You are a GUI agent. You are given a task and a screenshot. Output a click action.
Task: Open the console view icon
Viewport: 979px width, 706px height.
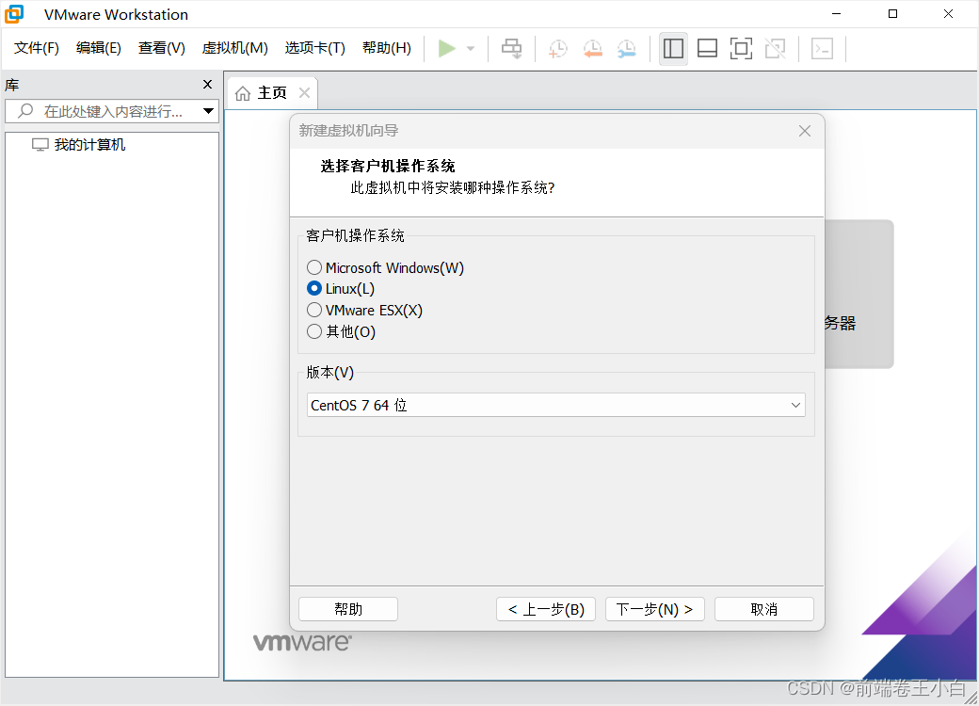click(x=822, y=48)
